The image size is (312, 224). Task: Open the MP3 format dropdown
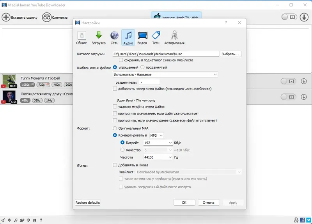(156, 135)
